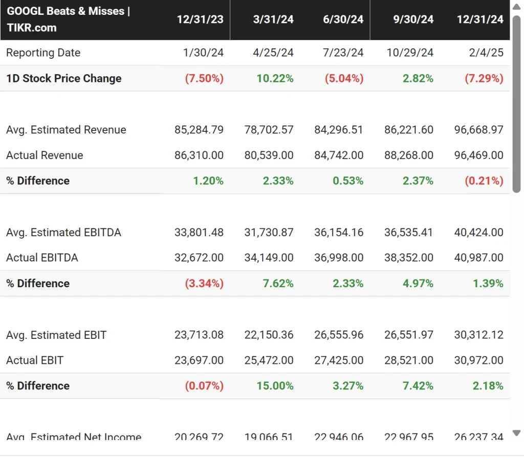Click the Avg. Estimated EBITDA row label
This screenshot has height=462, width=524.
63,233
